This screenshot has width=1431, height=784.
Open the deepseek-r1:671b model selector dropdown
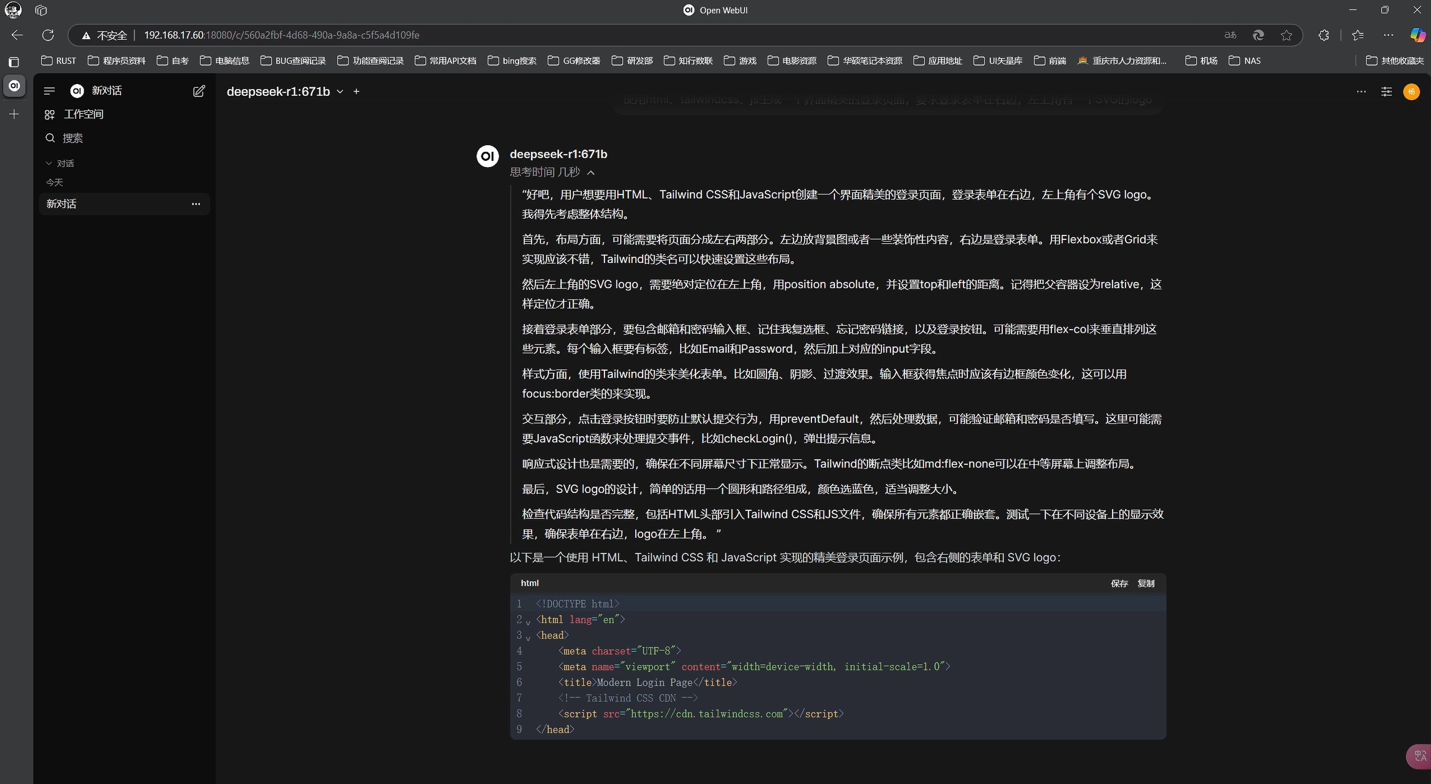tap(285, 92)
